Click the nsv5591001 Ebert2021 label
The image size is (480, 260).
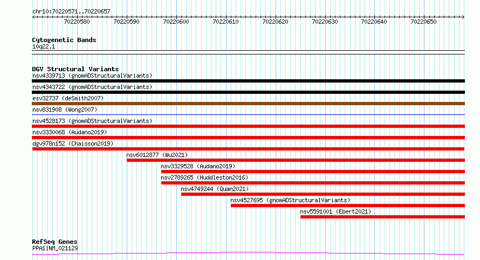point(335,211)
